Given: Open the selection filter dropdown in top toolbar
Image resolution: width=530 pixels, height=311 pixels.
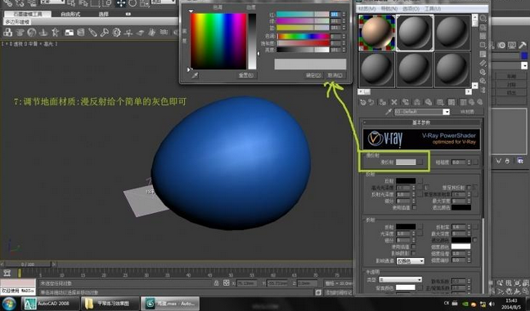Looking at the screenshot, I should 52,2.
